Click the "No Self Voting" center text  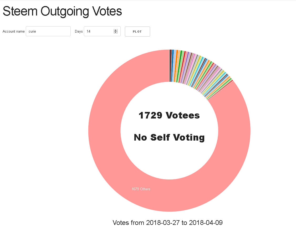click(x=169, y=137)
